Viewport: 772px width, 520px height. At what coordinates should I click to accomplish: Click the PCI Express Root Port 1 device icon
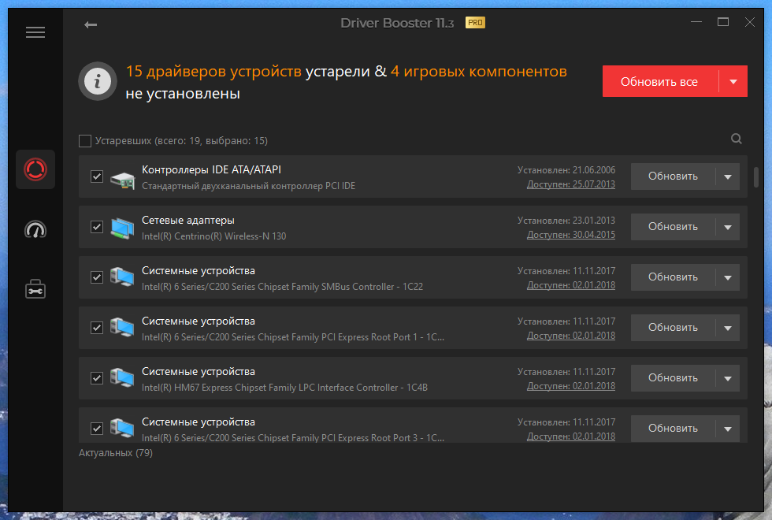click(x=122, y=328)
